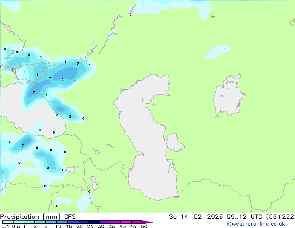Select the 5–10 mm legend color box
This screenshot has height=228, width=295.
click(x=51, y=222)
